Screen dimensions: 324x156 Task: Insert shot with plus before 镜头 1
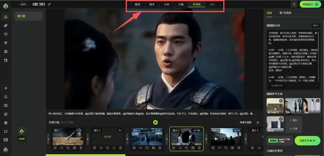point(48,139)
